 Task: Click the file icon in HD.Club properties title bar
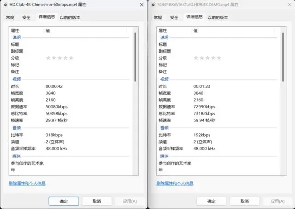pos(5,5)
